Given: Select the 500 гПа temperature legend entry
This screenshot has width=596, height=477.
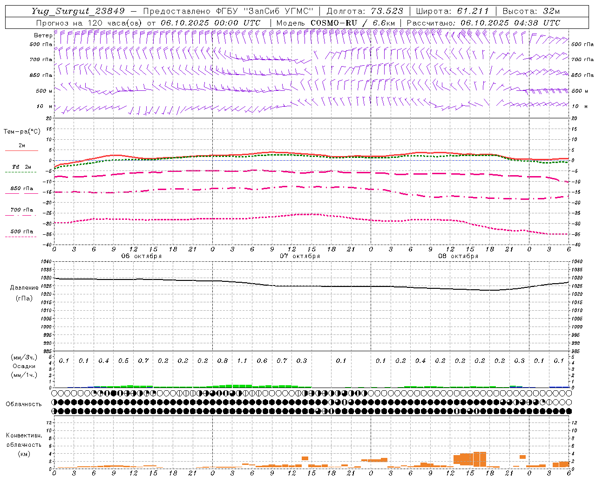Looking at the screenshot, I should [21, 232].
